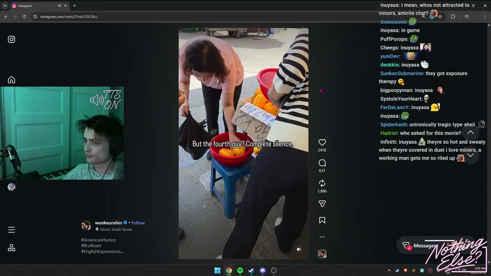Open Steam from the taskbar
Image resolution: width=491 pixels, height=276 pixels.
coord(251,271)
